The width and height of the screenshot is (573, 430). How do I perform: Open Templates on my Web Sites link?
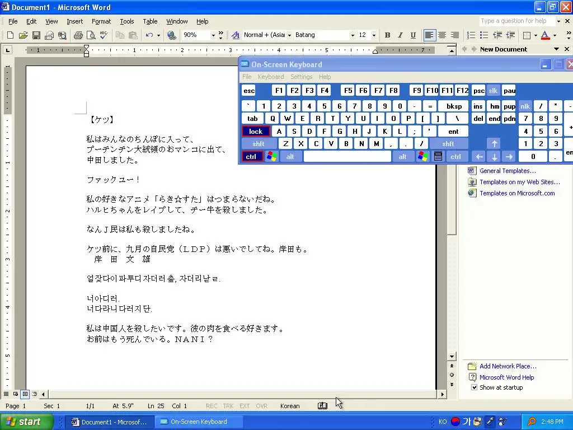(520, 182)
